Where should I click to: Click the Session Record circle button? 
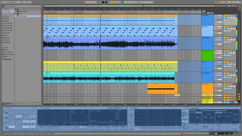(x=120, y=2)
